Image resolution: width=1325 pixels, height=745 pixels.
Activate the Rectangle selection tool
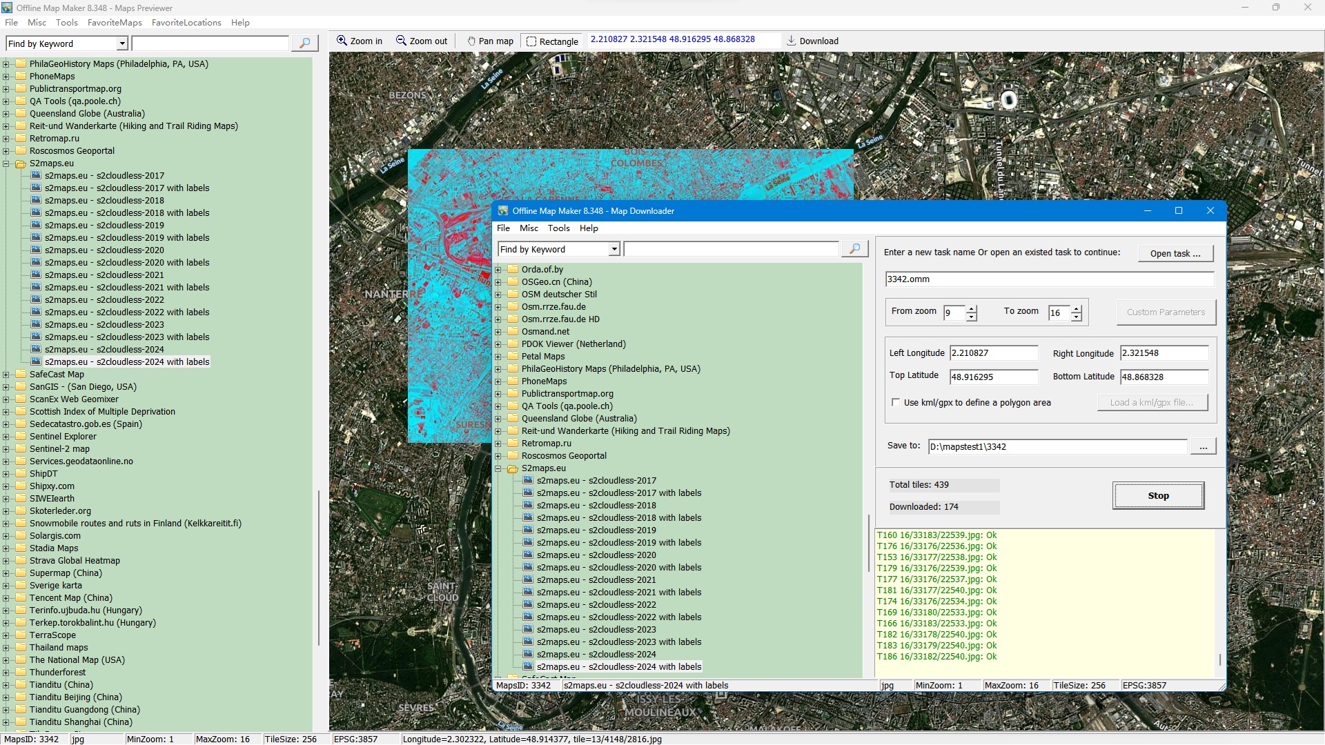[531, 41]
